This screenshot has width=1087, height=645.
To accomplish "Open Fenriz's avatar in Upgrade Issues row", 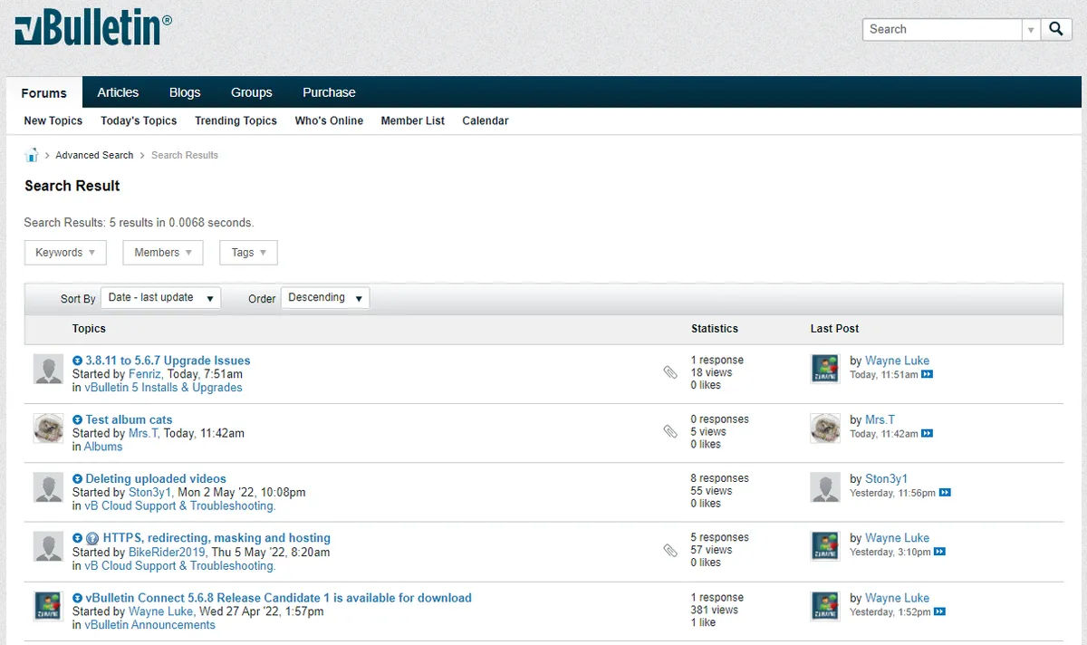I will 48,370.
